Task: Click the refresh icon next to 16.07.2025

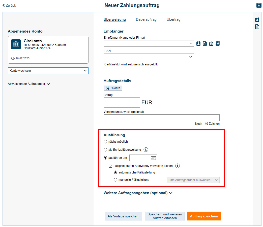Action: [13, 58]
